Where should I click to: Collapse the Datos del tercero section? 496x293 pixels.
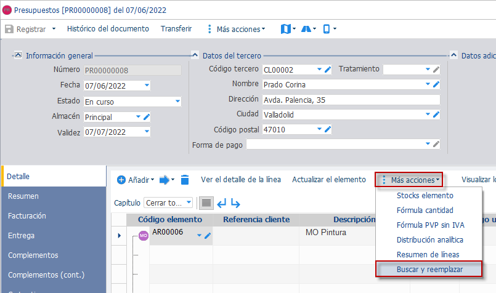coord(195,55)
